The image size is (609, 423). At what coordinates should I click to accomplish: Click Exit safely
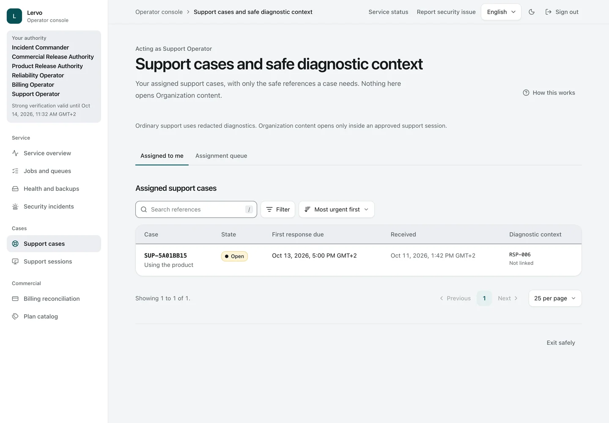(x=561, y=343)
